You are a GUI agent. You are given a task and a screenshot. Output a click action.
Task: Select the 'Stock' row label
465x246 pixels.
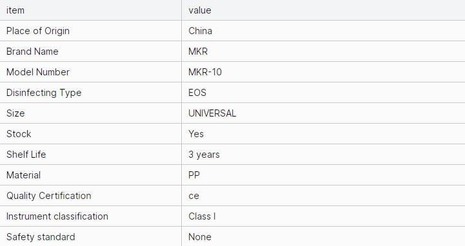pyautogui.click(x=19, y=134)
